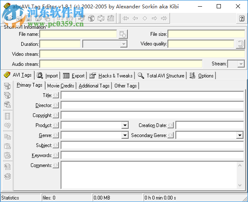The width and height of the screenshot is (248, 202).
Task: Click the <> button next to Title
Action: (x=56, y=95)
